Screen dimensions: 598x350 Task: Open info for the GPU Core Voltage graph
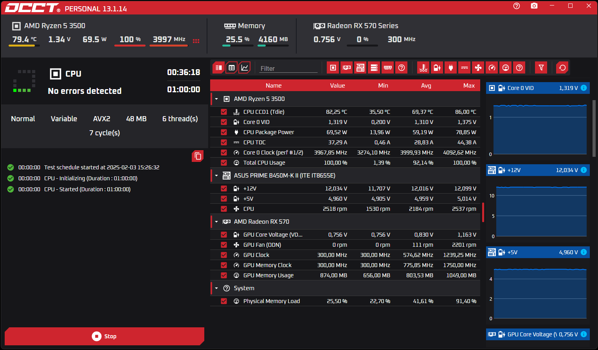point(584,334)
